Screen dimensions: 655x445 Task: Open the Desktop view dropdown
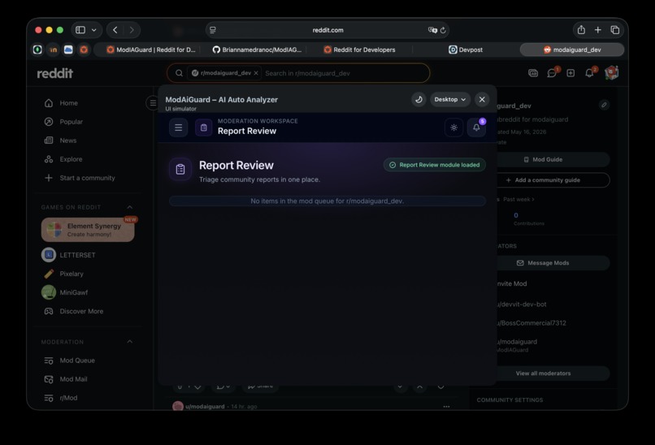point(450,99)
